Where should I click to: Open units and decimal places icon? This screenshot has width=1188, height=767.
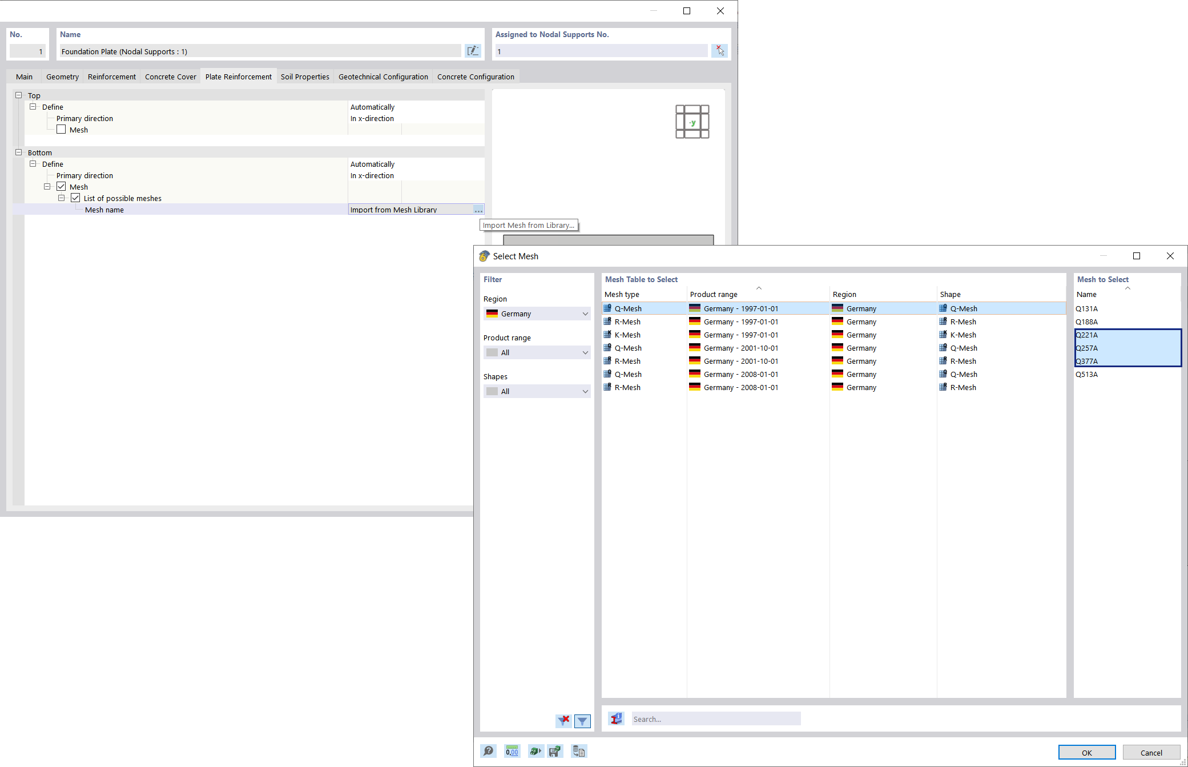[x=512, y=751]
